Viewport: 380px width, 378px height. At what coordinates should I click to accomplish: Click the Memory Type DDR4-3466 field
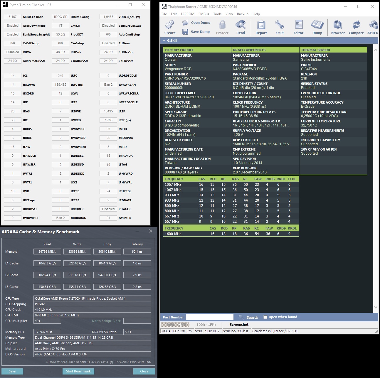92,338
